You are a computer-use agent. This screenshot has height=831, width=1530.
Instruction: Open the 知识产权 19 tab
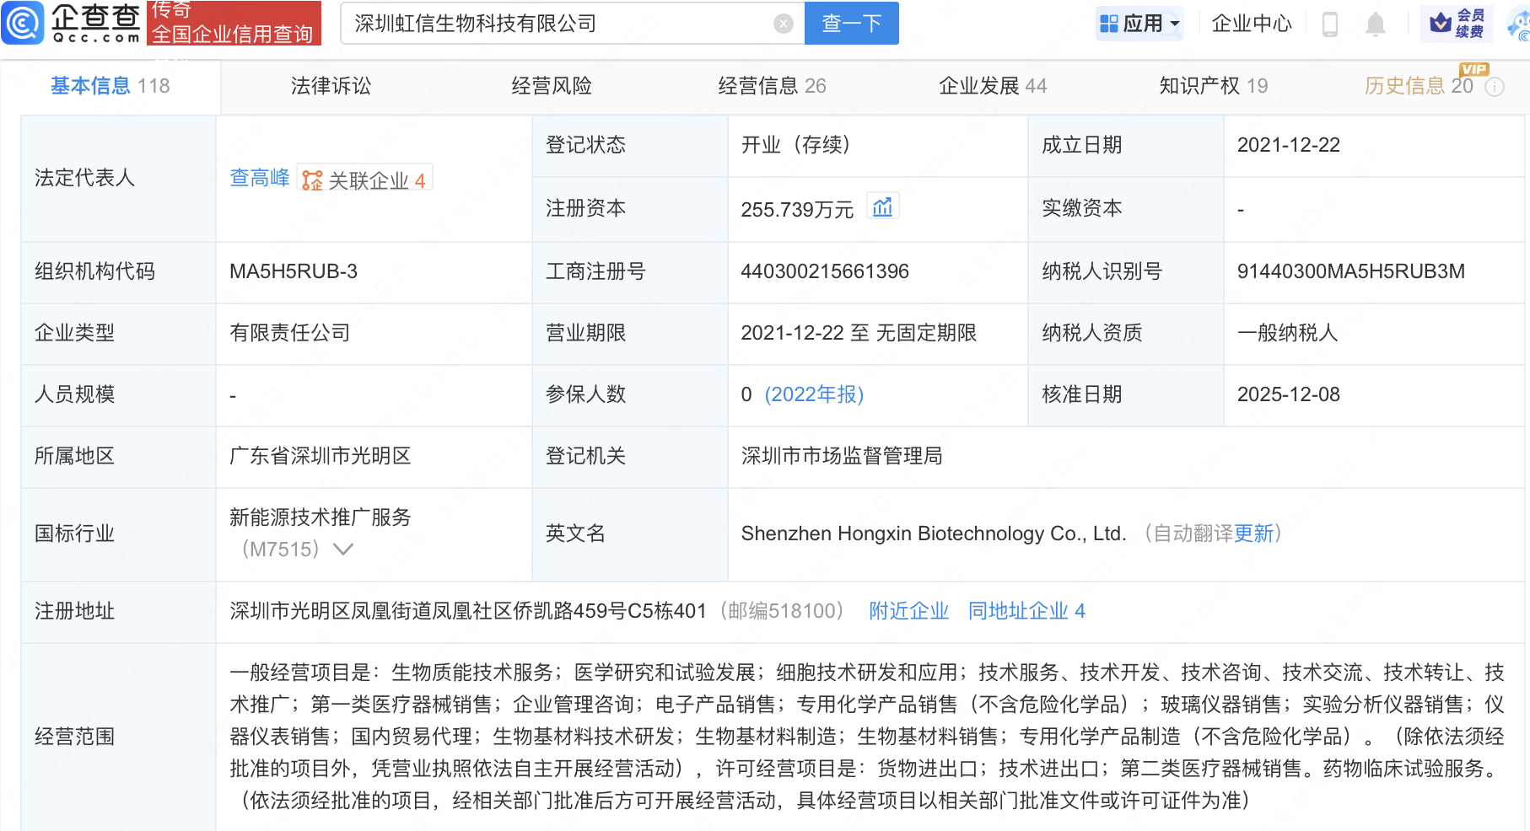(x=1213, y=85)
